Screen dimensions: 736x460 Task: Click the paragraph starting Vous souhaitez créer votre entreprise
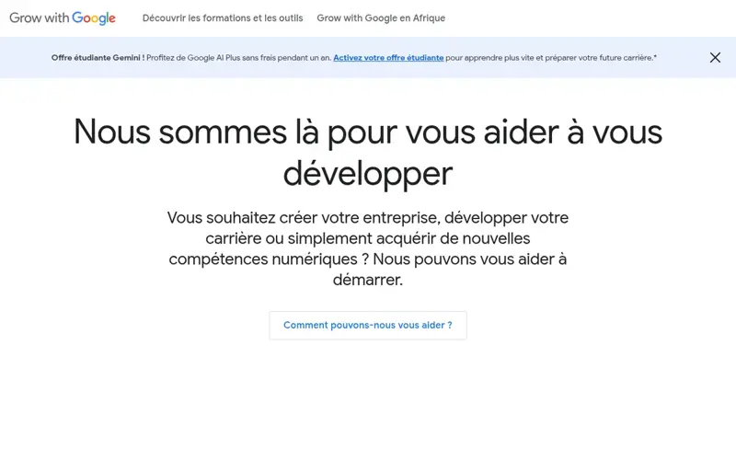[367, 248]
